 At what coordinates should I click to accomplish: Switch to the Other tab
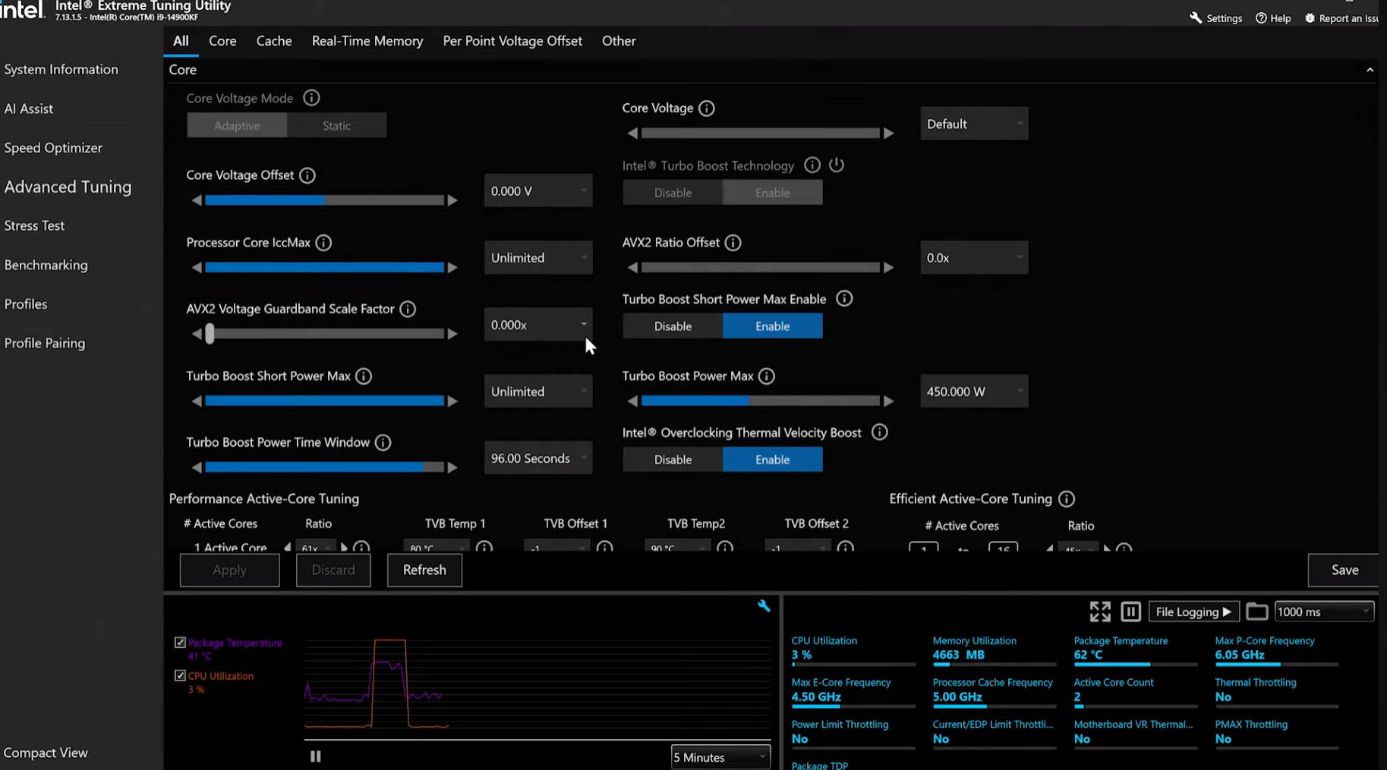tap(619, 41)
